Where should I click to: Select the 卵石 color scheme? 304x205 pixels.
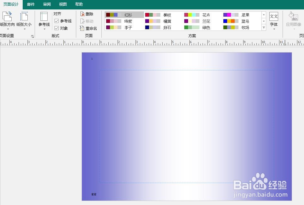(x=163, y=27)
